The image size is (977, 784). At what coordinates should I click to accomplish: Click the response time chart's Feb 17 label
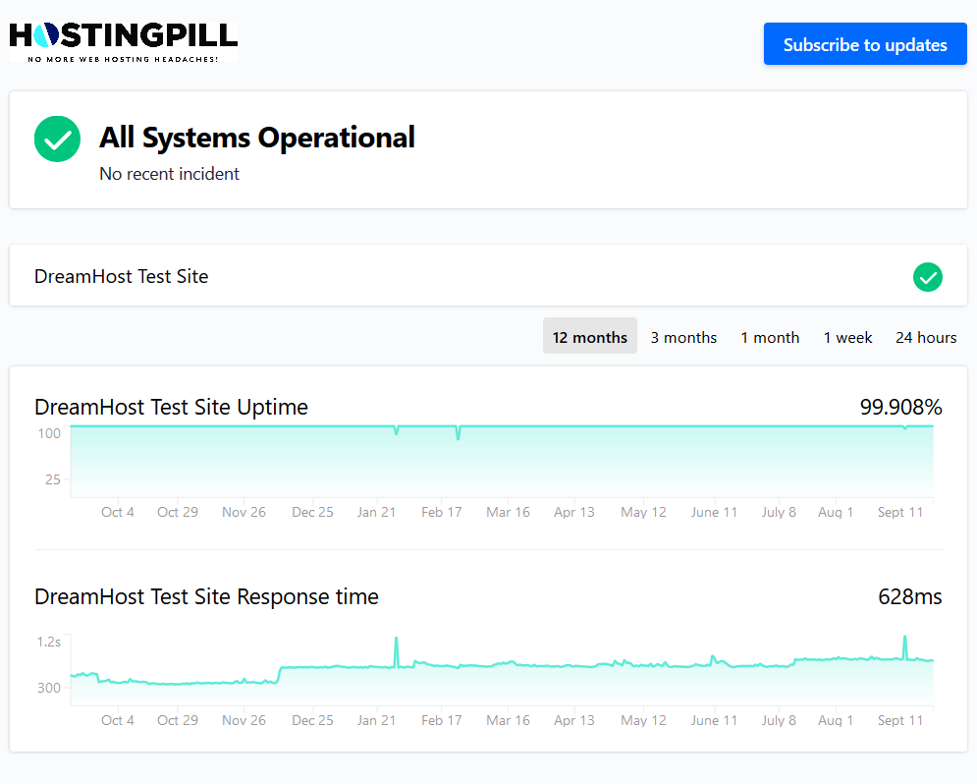441,720
